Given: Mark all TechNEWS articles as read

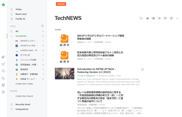Looking at the screenshot, I should [141, 18].
